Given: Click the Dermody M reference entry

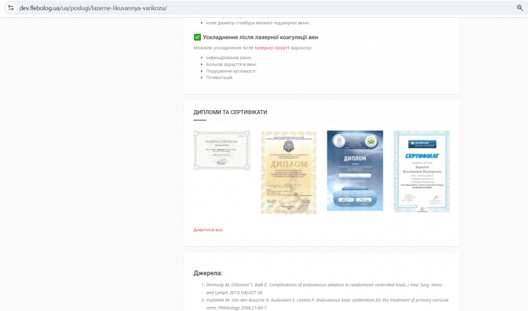Looking at the screenshot, I should point(324,289).
